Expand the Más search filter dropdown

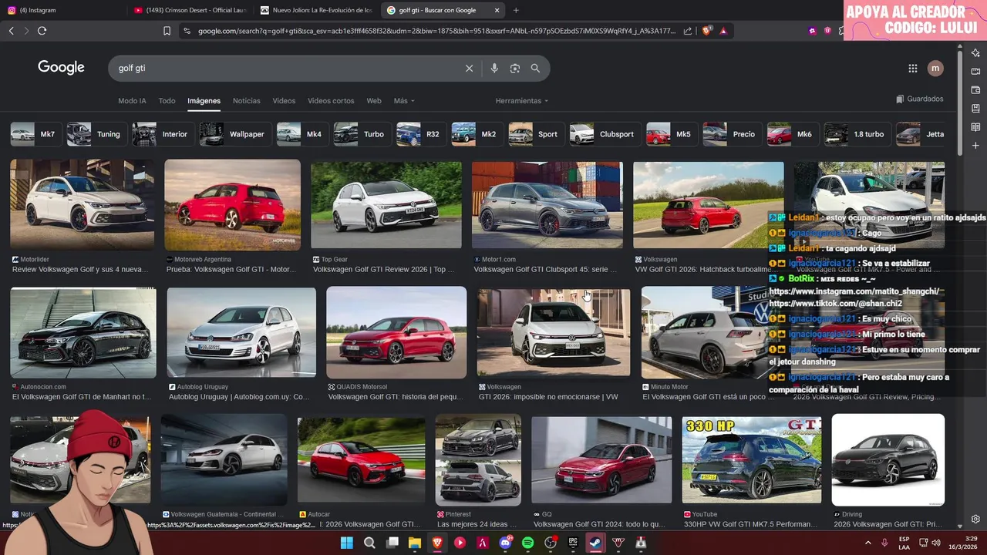click(404, 101)
